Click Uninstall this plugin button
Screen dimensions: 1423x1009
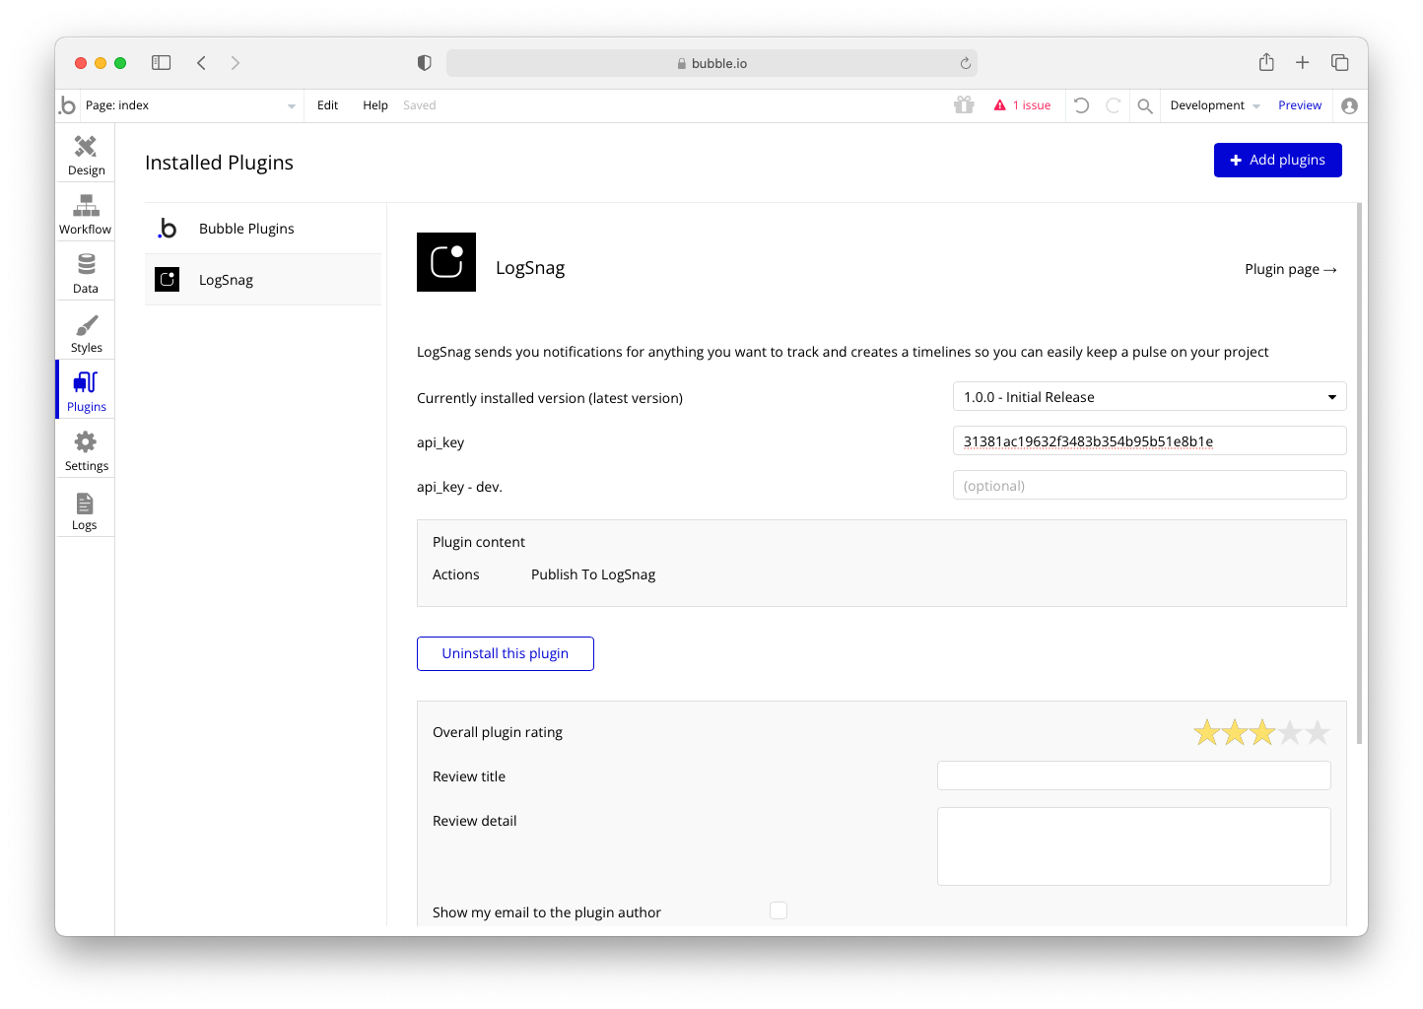pyautogui.click(x=506, y=653)
